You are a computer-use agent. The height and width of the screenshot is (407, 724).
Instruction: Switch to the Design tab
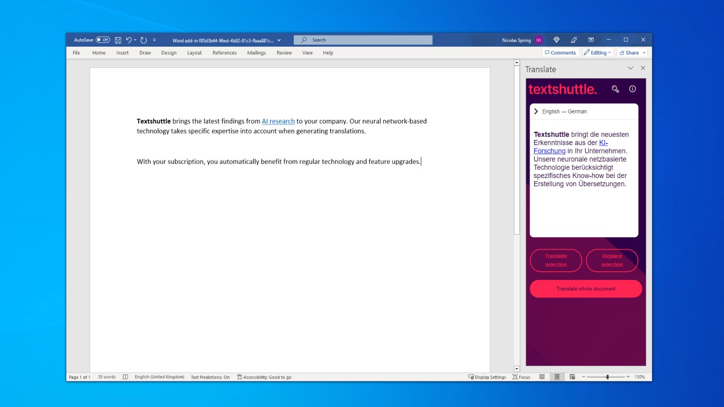click(x=169, y=52)
